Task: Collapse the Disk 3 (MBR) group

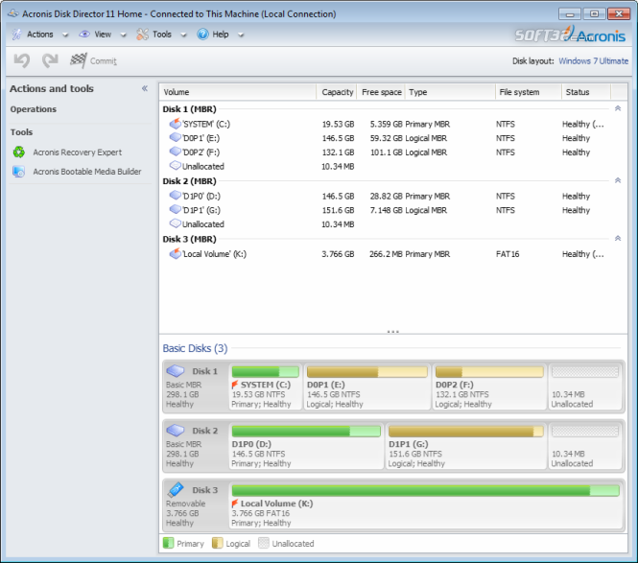Action: point(618,239)
